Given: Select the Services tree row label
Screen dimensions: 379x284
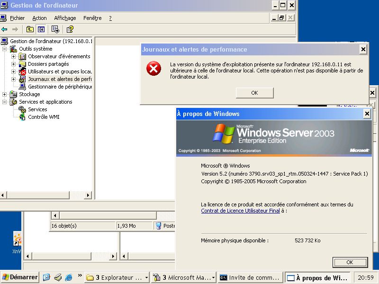Looking at the screenshot, I should [x=37, y=109].
